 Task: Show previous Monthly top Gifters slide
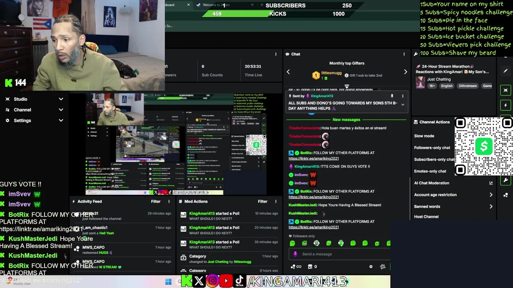pos(288,72)
